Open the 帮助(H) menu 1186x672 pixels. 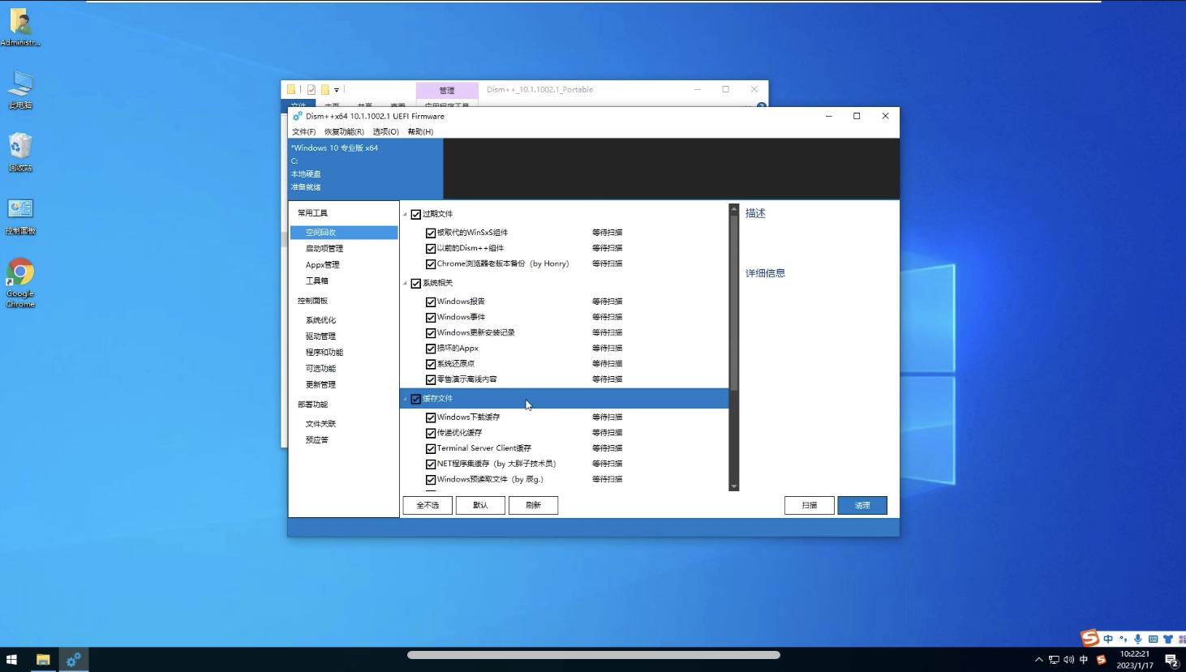420,131
